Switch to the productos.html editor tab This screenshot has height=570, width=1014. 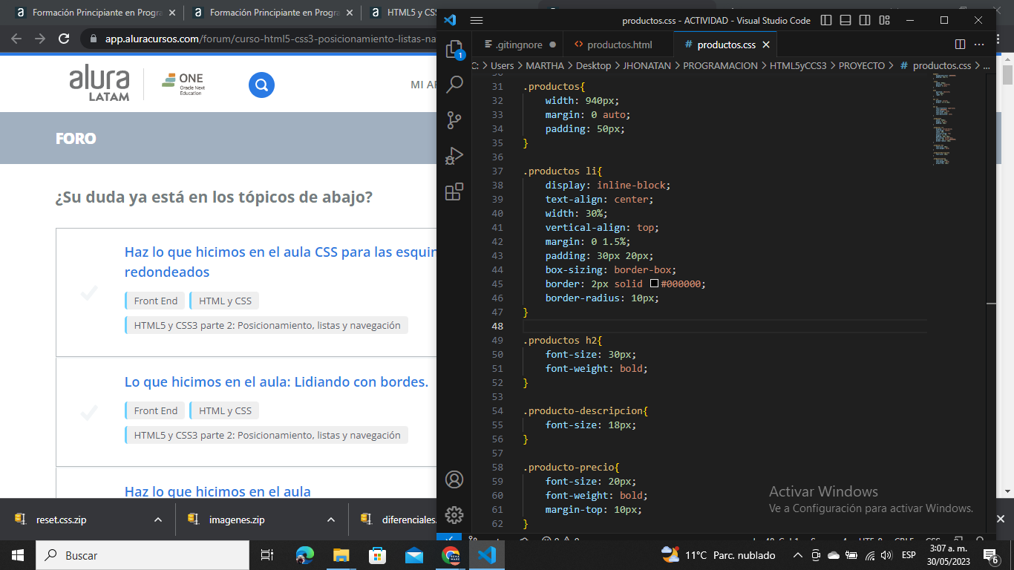618,45
